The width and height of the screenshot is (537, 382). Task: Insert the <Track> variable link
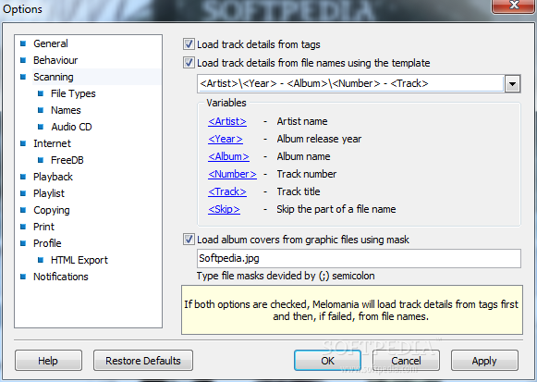[x=227, y=191]
